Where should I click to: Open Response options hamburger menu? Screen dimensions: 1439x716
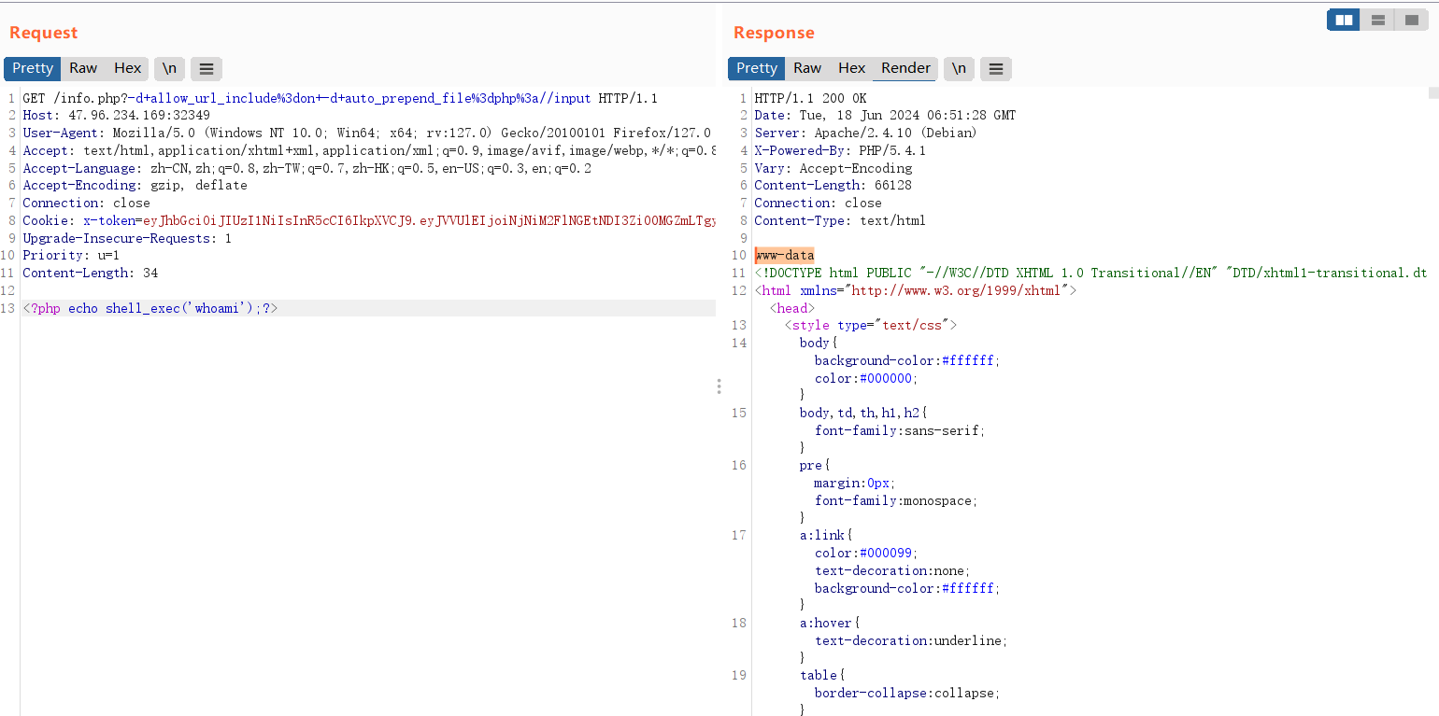click(996, 68)
